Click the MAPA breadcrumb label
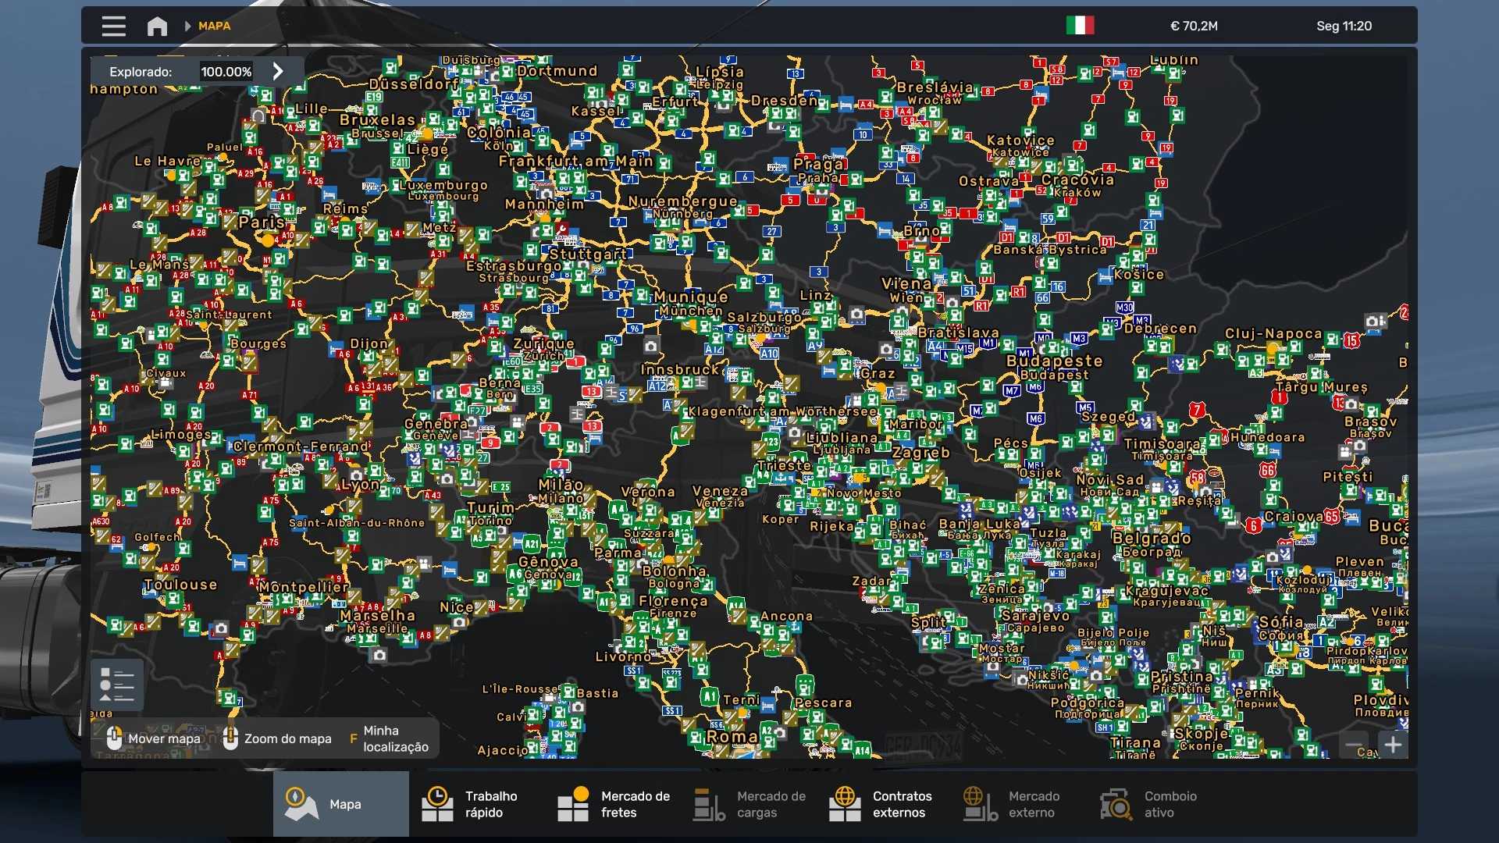This screenshot has height=843, width=1499. (x=214, y=26)
